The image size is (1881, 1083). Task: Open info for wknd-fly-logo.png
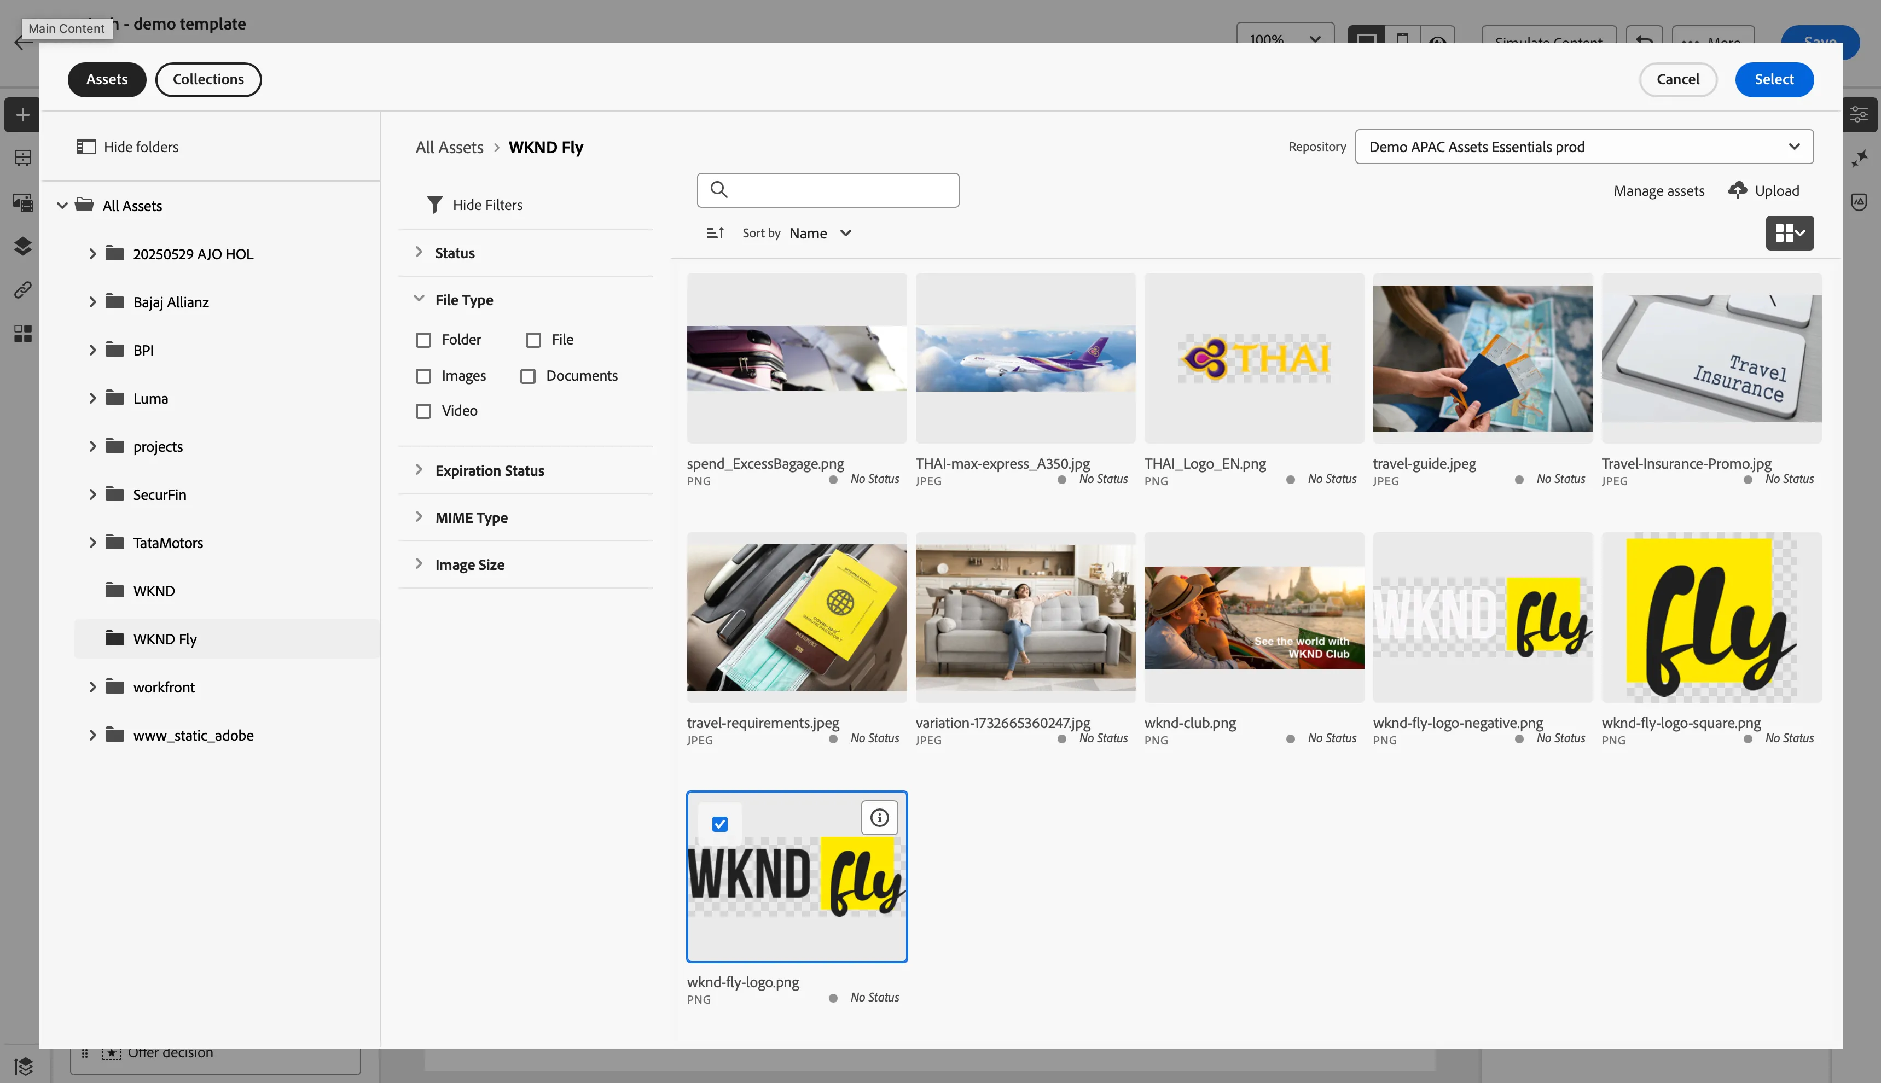point(879,818)
